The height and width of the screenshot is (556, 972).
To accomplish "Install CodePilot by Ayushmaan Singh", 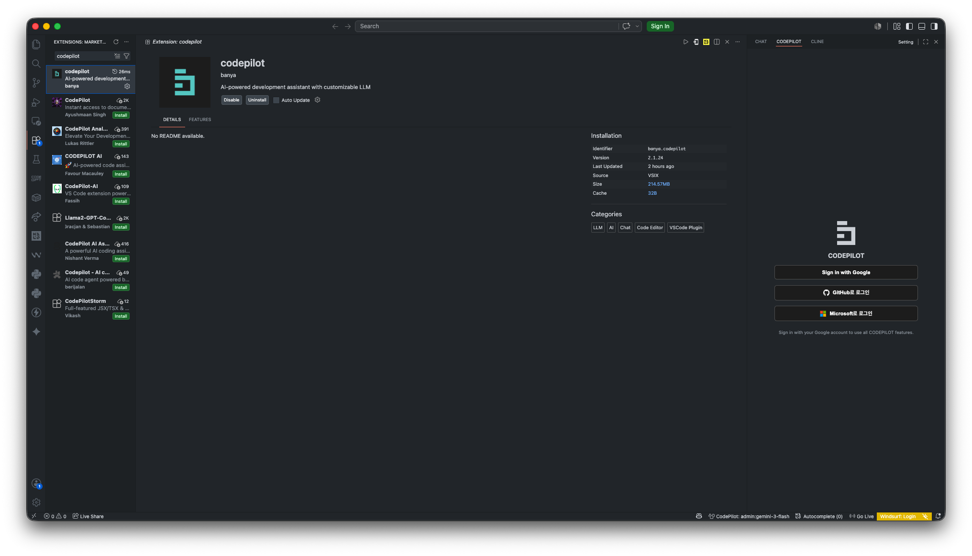I will (121, 115).
